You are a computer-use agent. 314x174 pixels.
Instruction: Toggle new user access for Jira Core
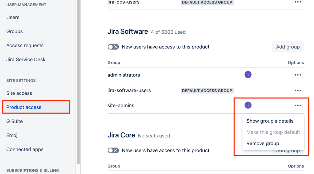point(113,150)
